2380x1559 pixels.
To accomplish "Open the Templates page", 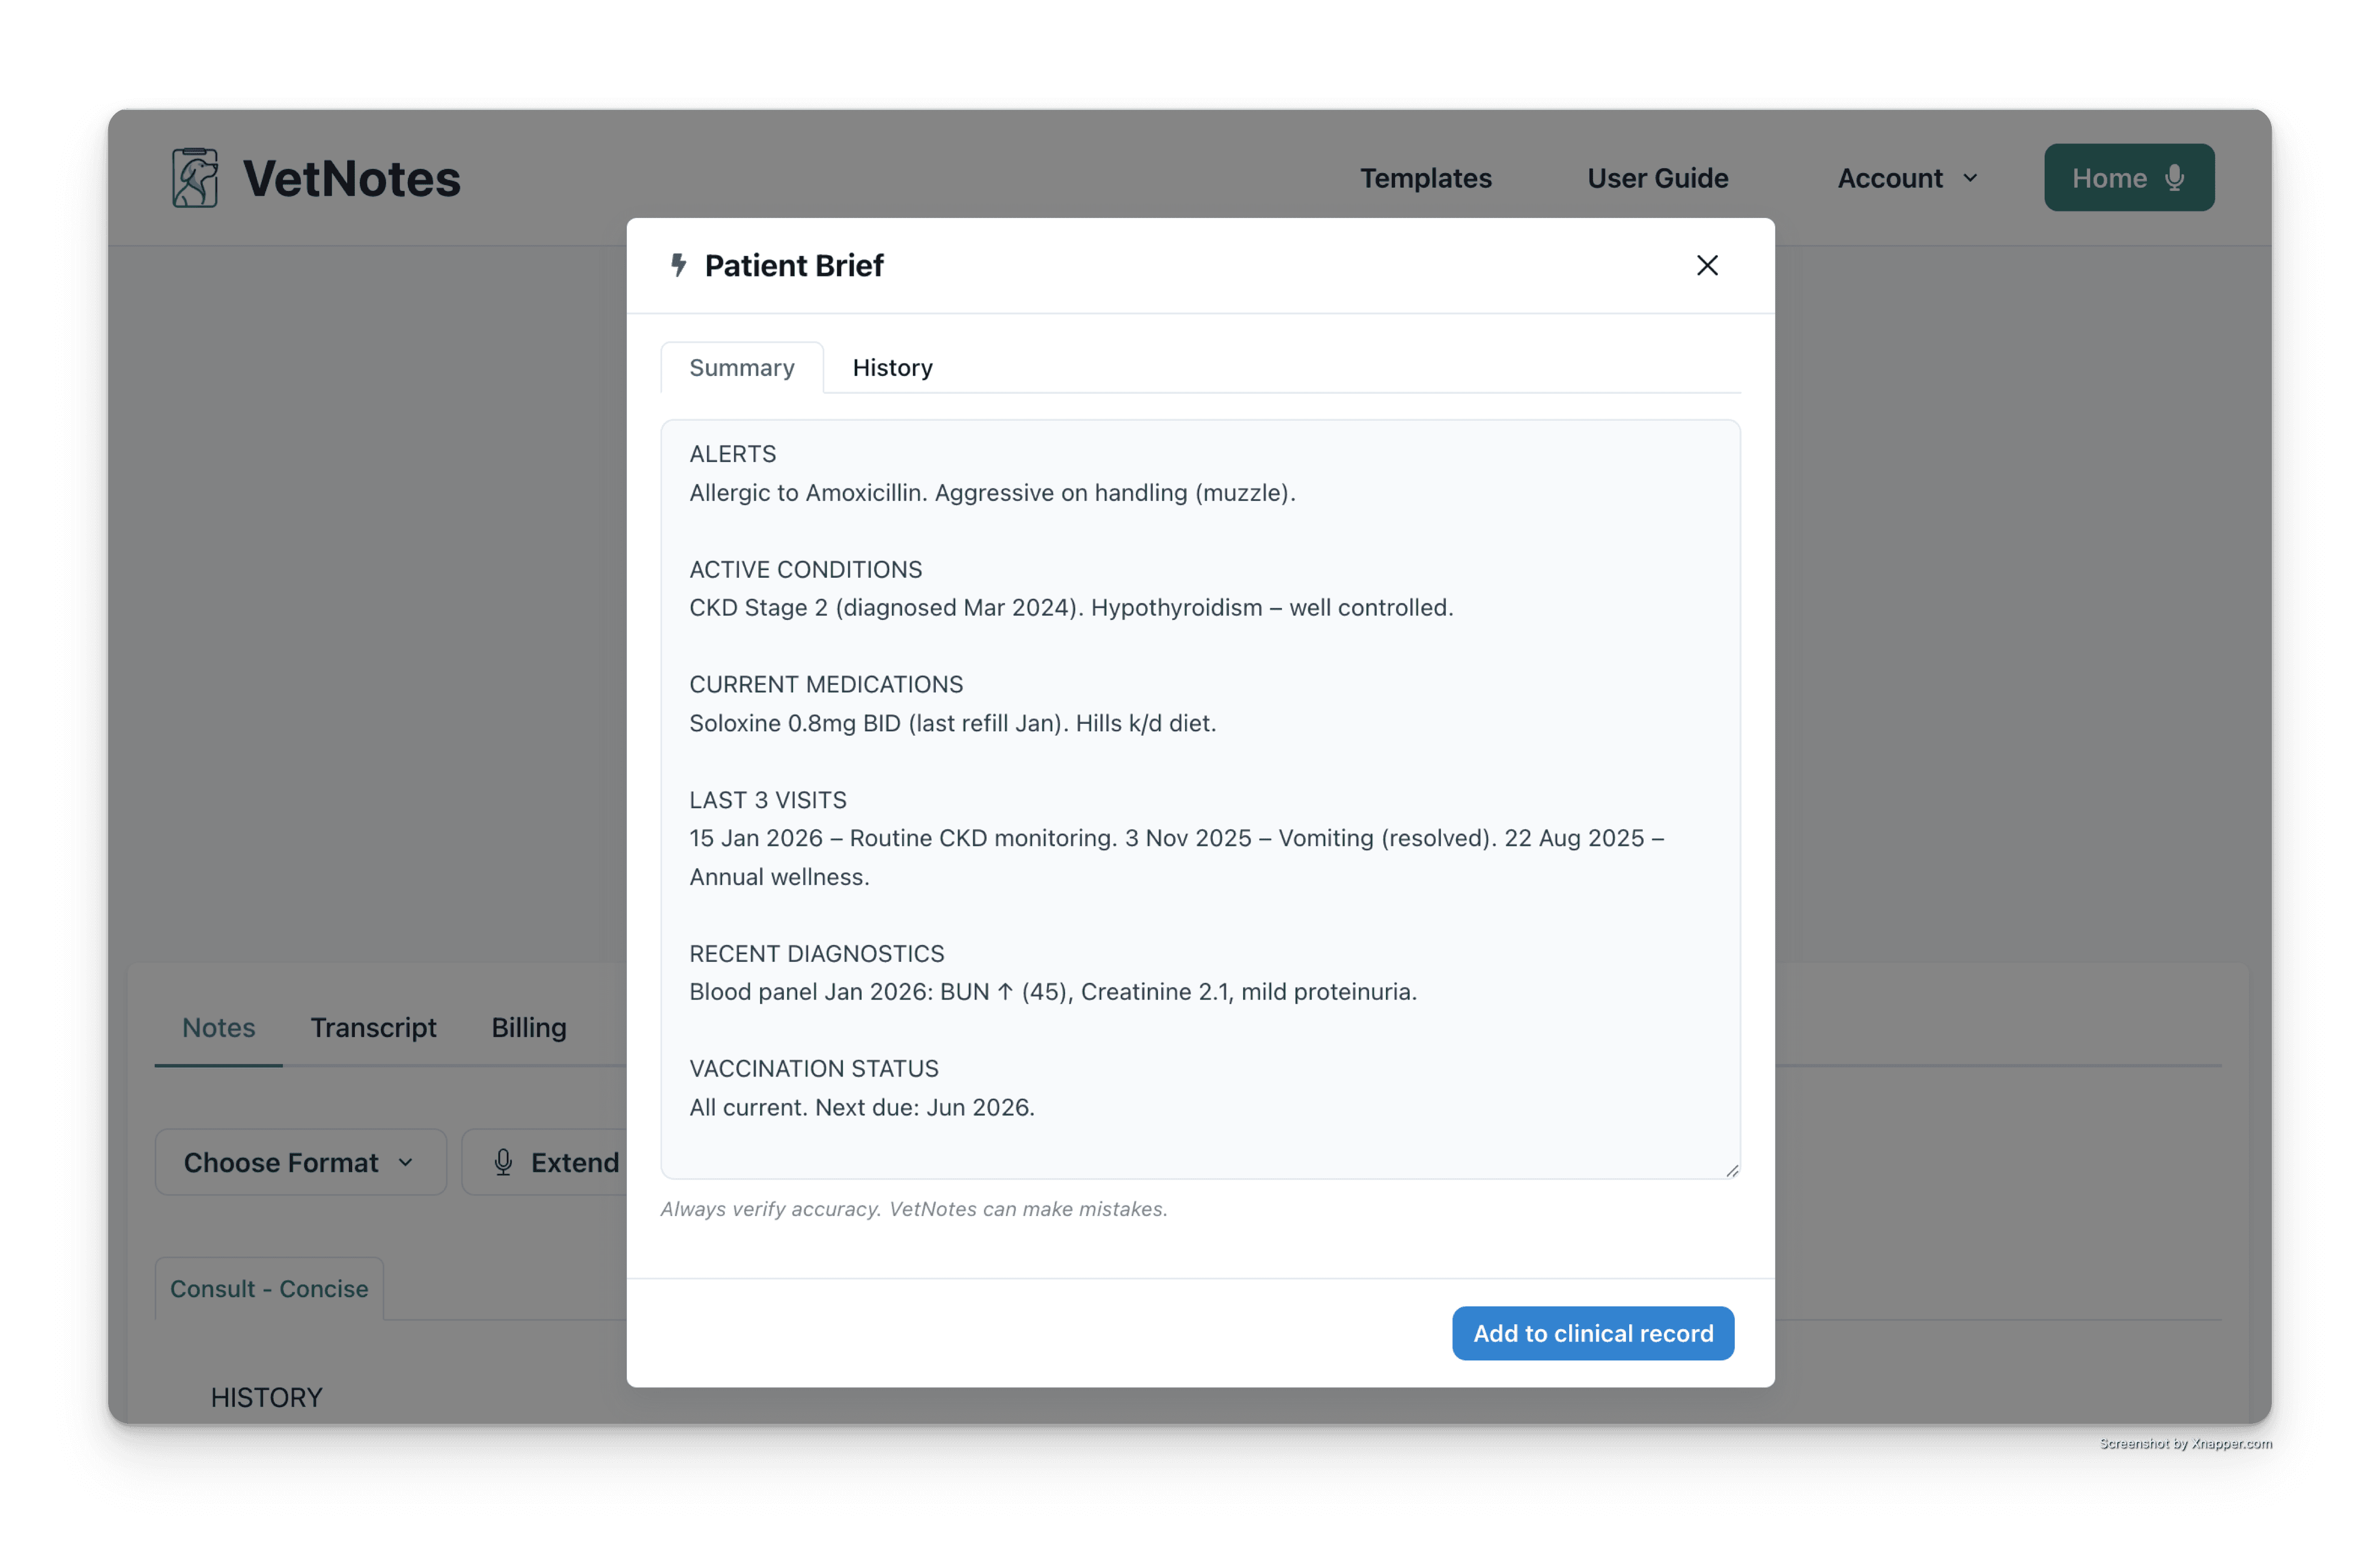I will 1425,178.
